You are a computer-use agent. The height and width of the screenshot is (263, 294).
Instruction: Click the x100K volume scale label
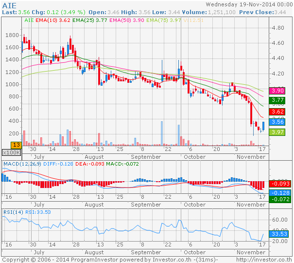point(11,152)
